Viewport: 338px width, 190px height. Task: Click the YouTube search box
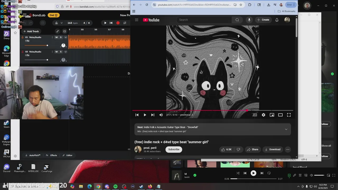coord(204,20)
